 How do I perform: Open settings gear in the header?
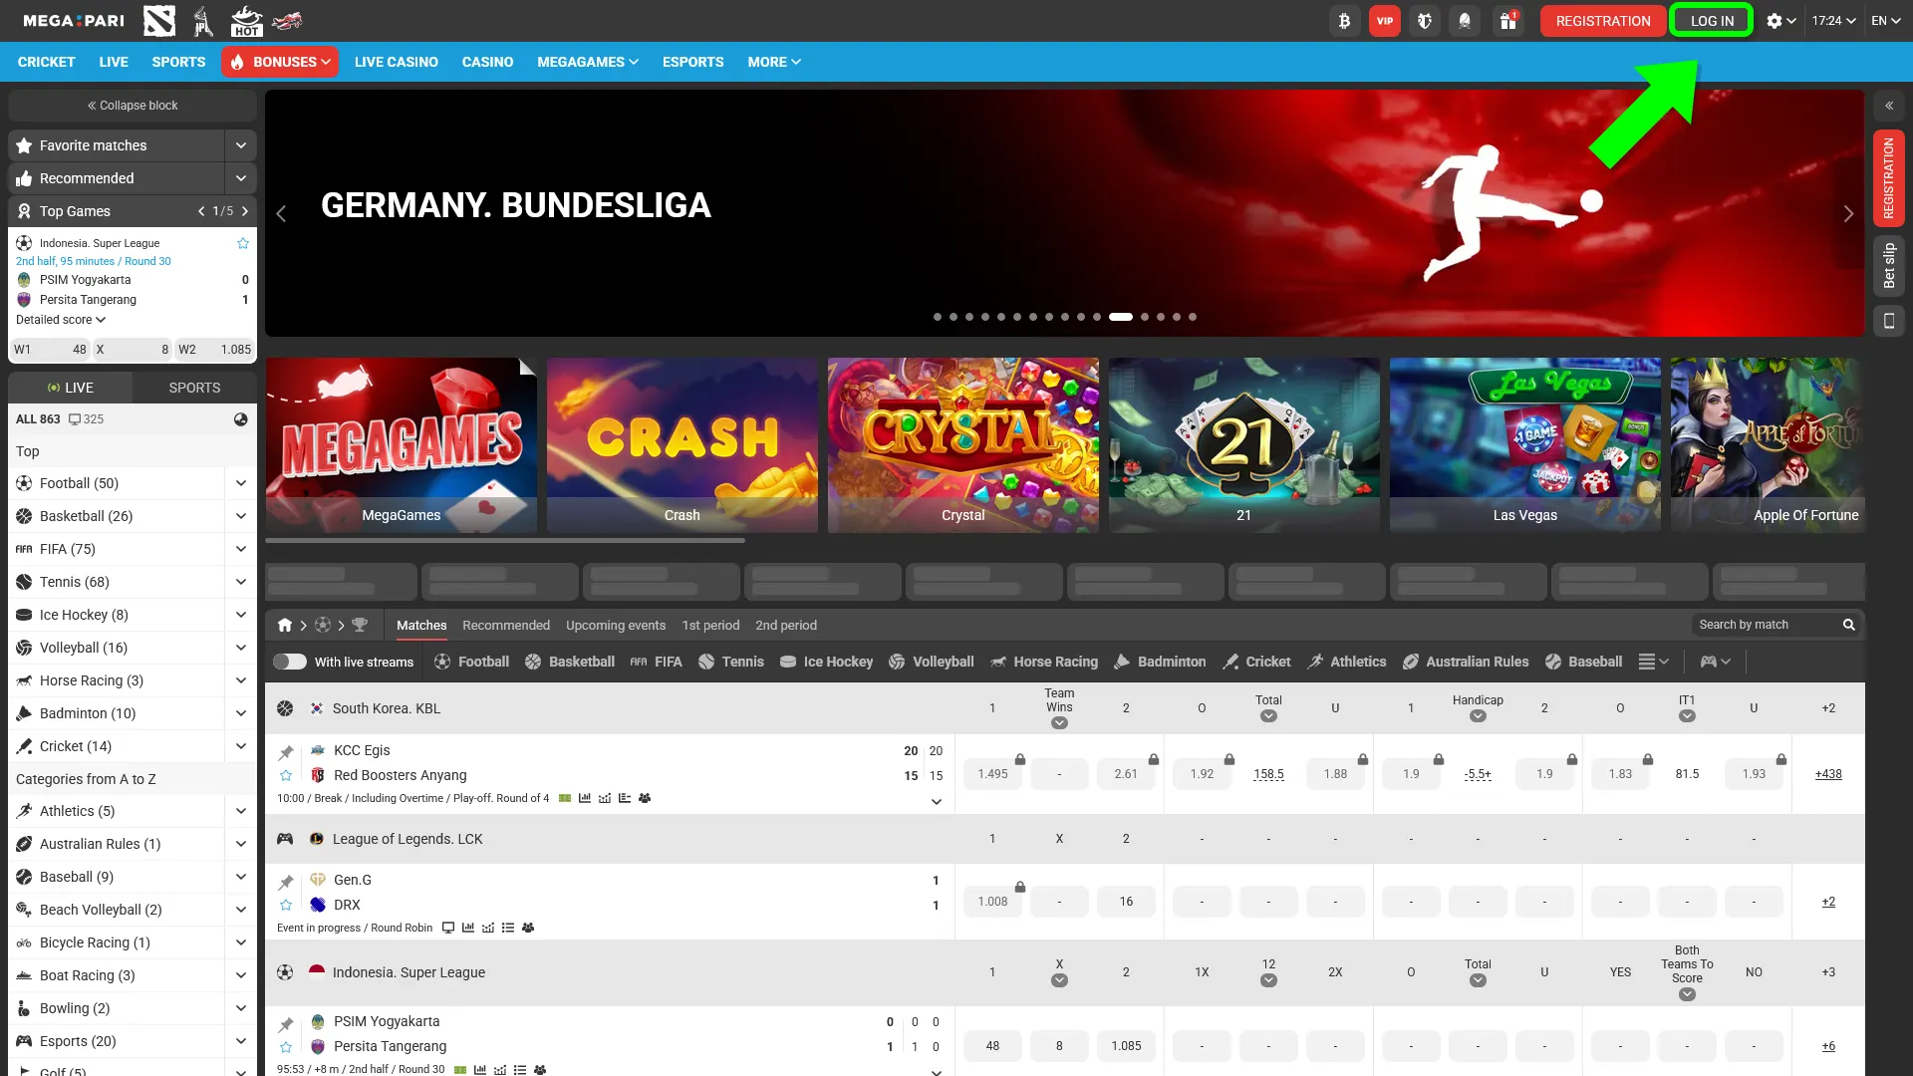coord(1780,21)
